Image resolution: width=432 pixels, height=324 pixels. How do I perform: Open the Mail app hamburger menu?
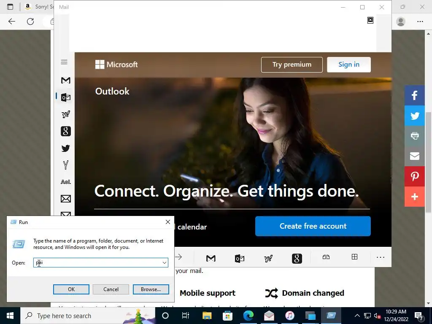pyautogui.click(x=64, y=62)
